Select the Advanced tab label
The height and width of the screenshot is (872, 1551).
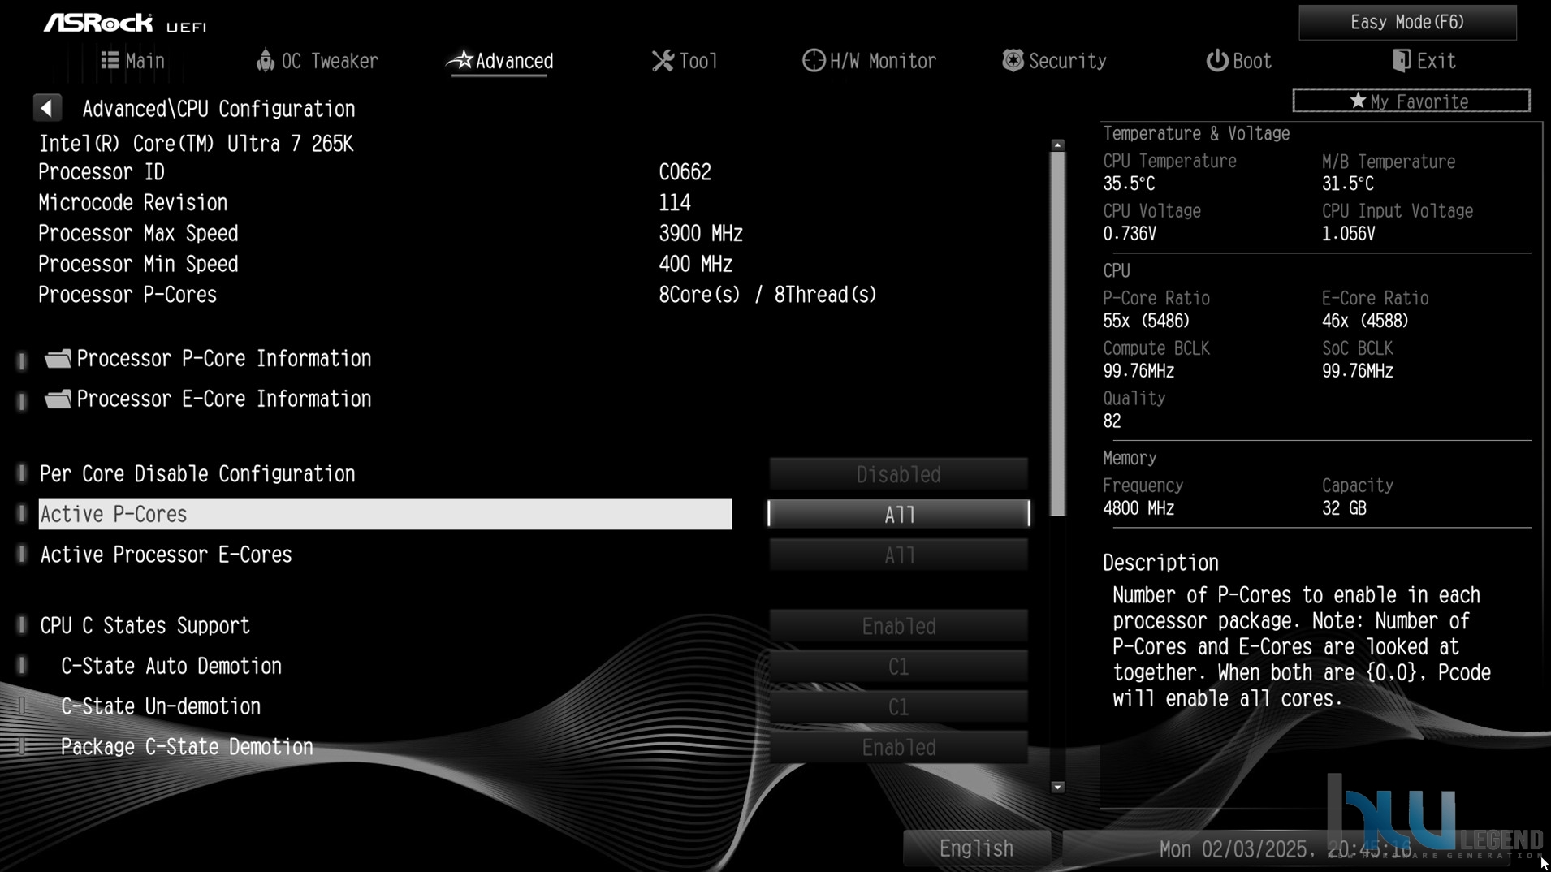tap(514, 61)
